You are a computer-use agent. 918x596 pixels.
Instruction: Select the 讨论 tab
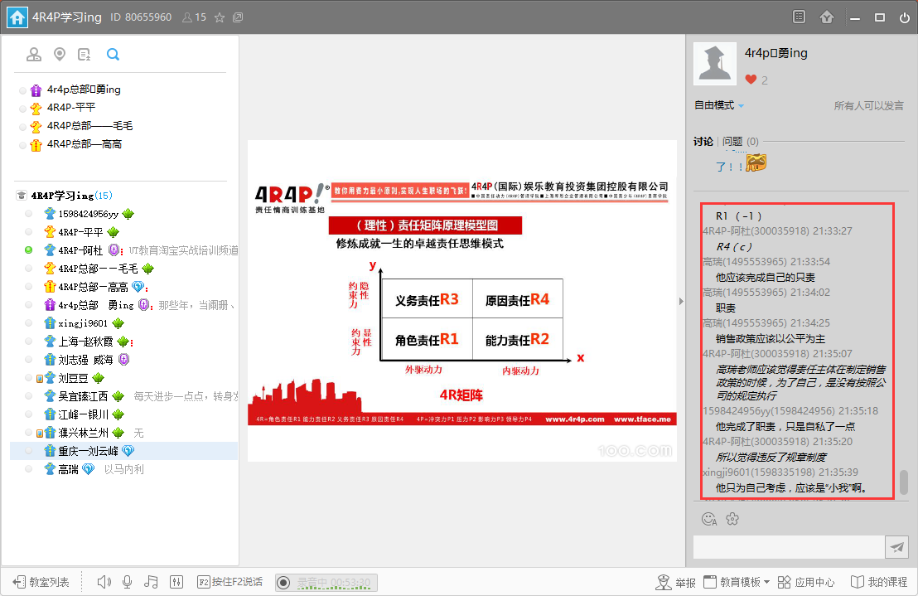[x=703, y=142]
